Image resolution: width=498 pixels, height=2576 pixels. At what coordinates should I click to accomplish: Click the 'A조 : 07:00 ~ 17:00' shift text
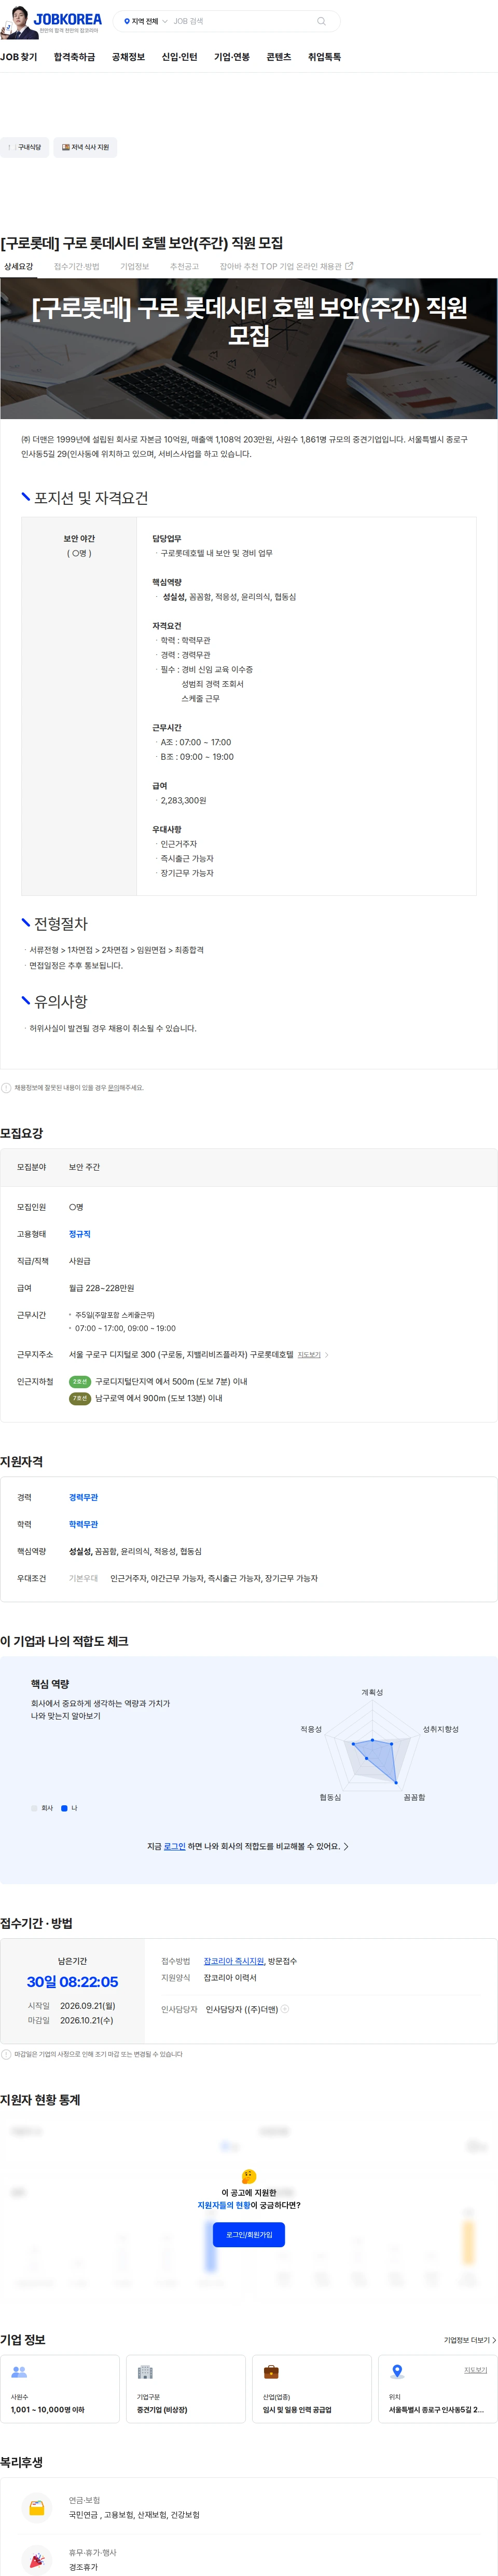pyautogui.click(x=196, y=742)
